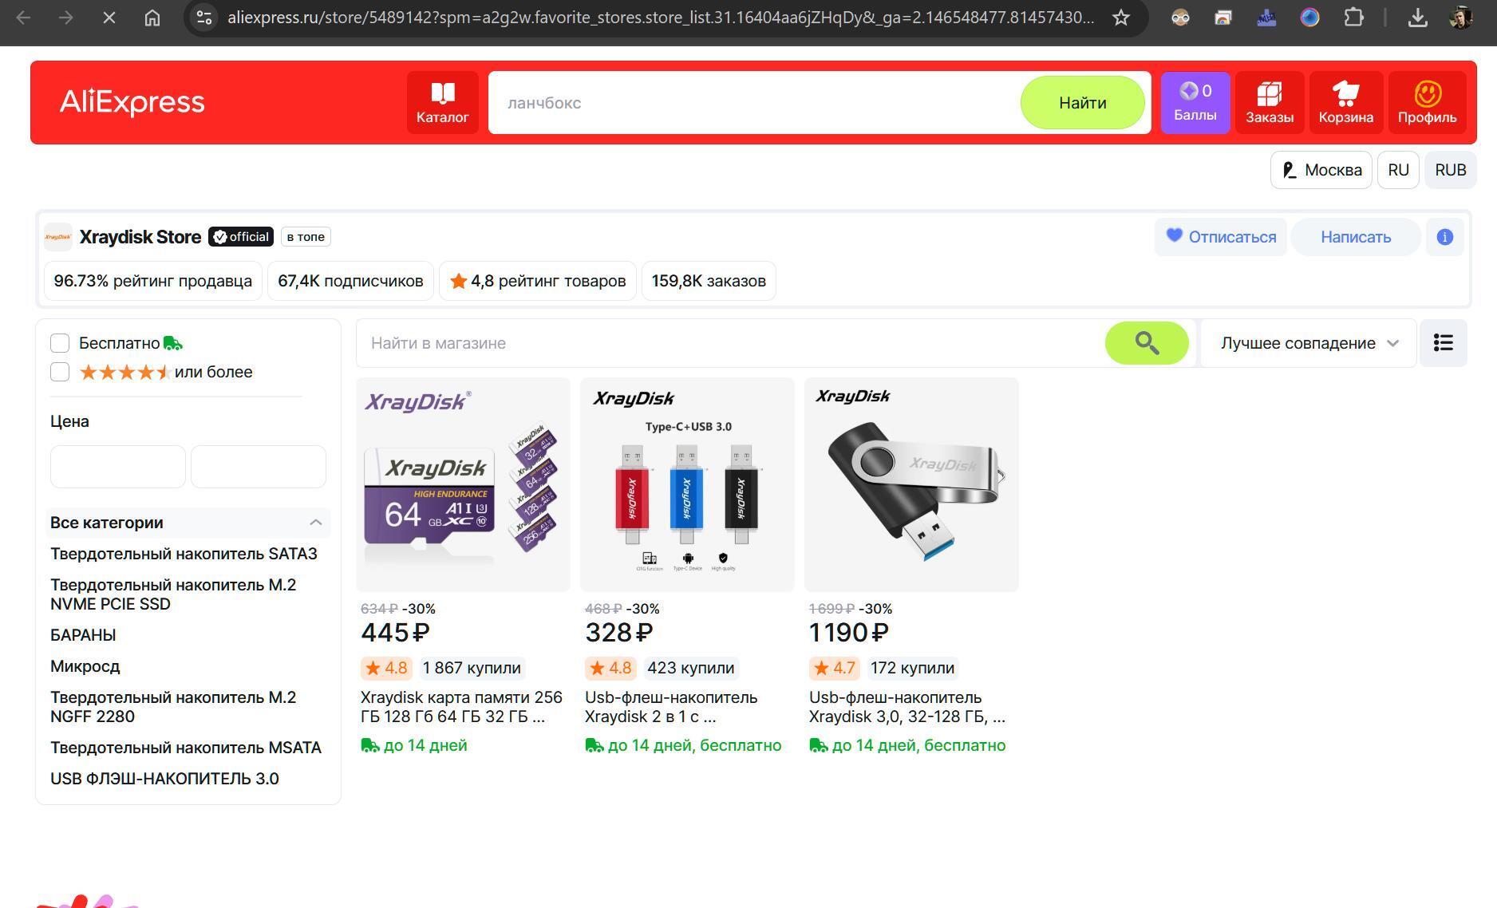Open store info icon

coord(1444,237)
